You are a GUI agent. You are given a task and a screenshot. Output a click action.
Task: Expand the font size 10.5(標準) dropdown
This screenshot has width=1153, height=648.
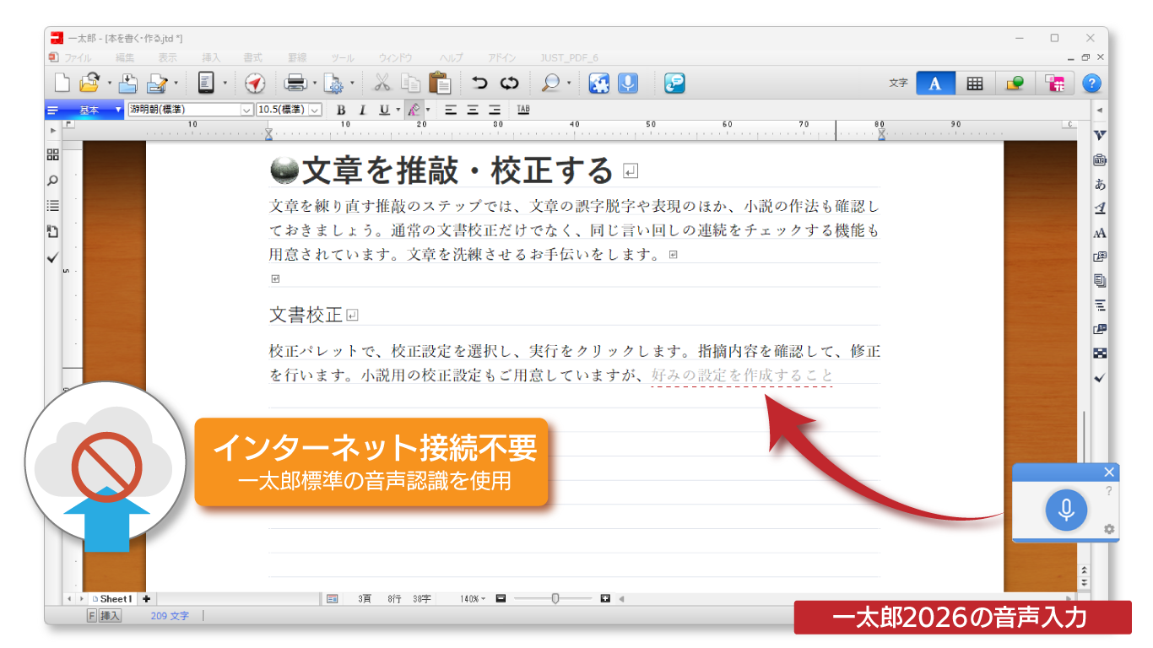click(315, 110)
